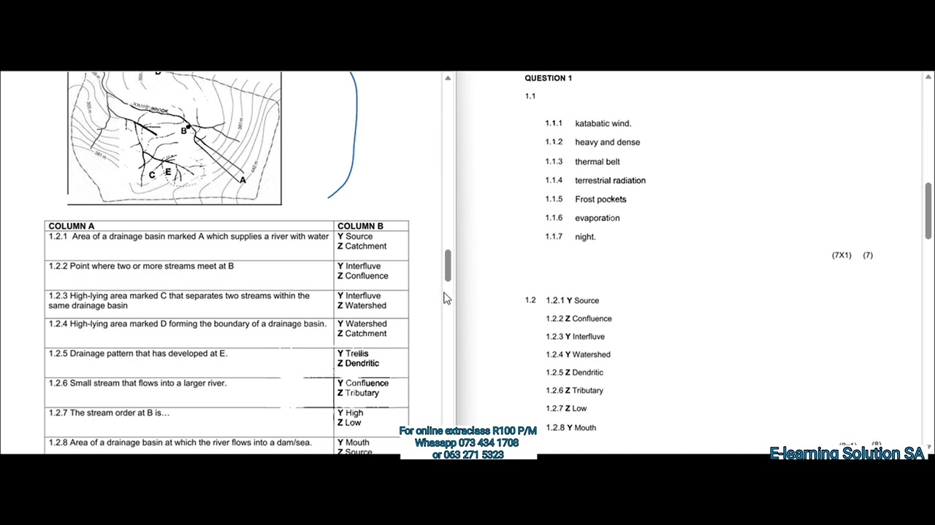Image resolution: width=935 pixels, height=525 pixels.
Task: Click answer 1.1.3 thermal belt
Action: [x=582, y=162]
